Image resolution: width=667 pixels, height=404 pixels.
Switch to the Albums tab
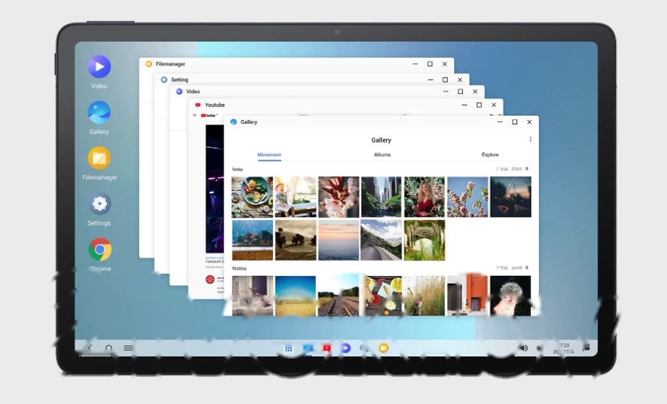click(382, 155)
